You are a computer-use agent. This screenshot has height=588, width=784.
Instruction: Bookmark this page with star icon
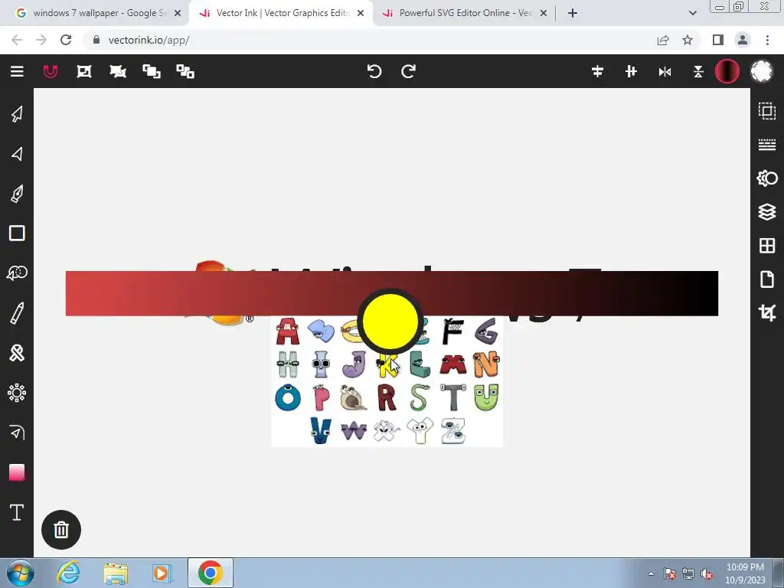688,40
